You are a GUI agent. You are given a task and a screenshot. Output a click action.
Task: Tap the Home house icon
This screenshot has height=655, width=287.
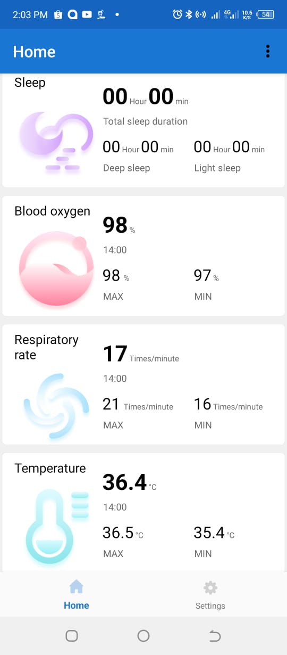pos(77,587)
